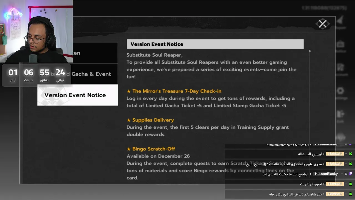Click the countdown minutes value 55

(x=44, y=73)
